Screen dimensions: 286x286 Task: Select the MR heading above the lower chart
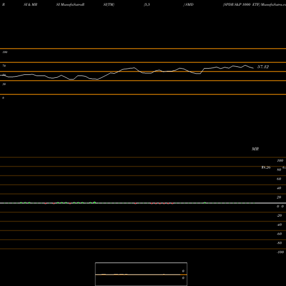coord(255,149)
